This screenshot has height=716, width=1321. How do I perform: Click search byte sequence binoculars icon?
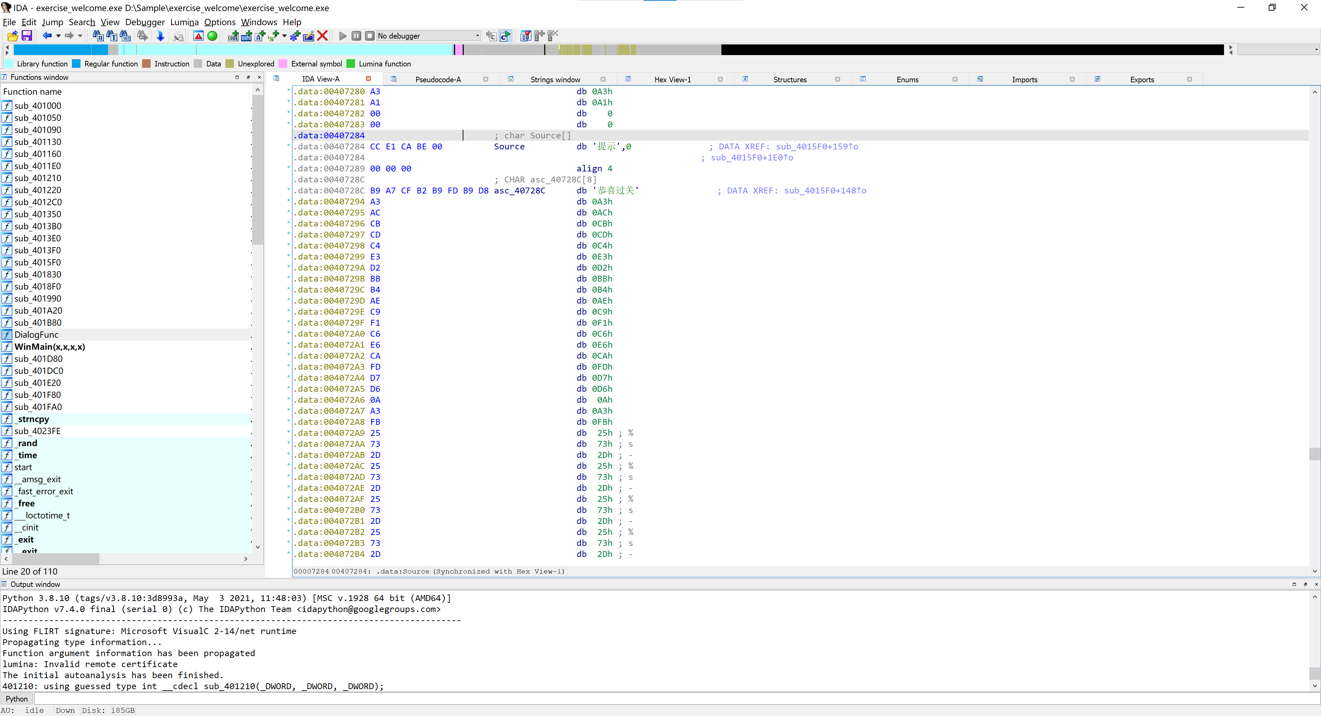(x=126, y=36)
